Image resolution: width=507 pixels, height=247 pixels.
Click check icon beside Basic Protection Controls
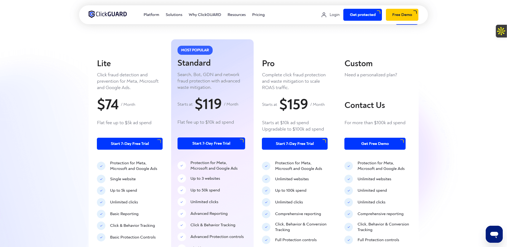point(101,237)
